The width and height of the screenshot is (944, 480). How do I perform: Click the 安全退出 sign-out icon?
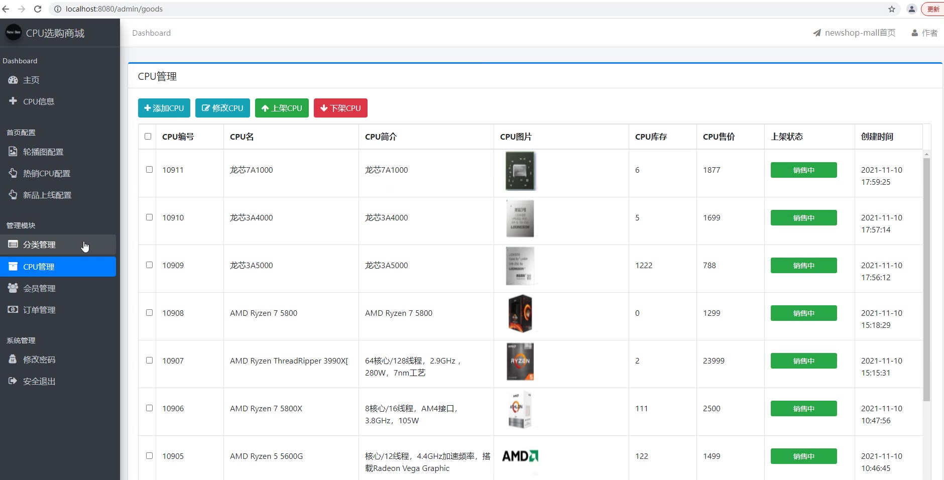click(x=13, y=381)
